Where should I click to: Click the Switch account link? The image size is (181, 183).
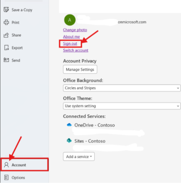coord(76,50)
